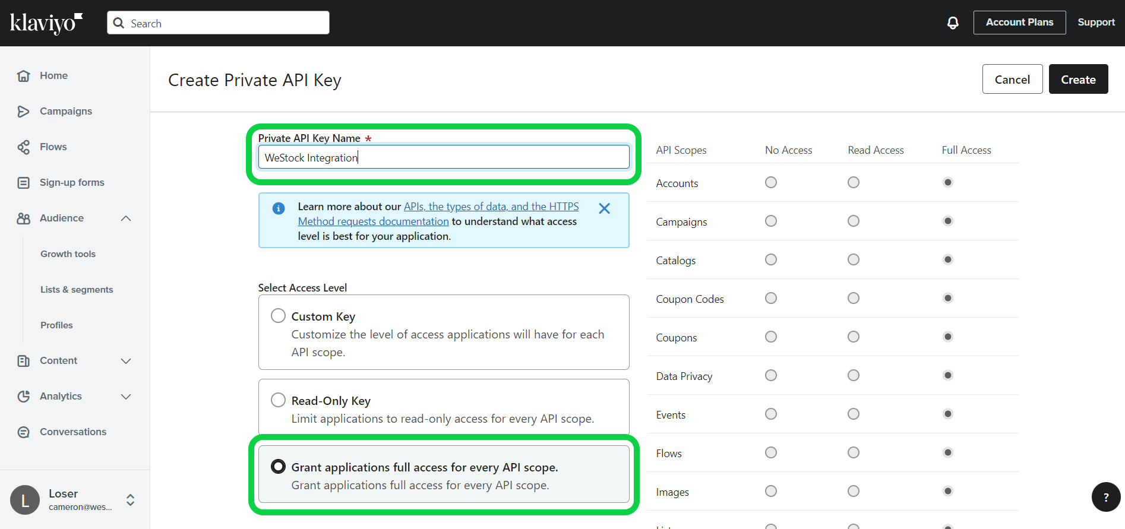Click the Content sidebar icon
1125x529 pixels.
(23, 360)
